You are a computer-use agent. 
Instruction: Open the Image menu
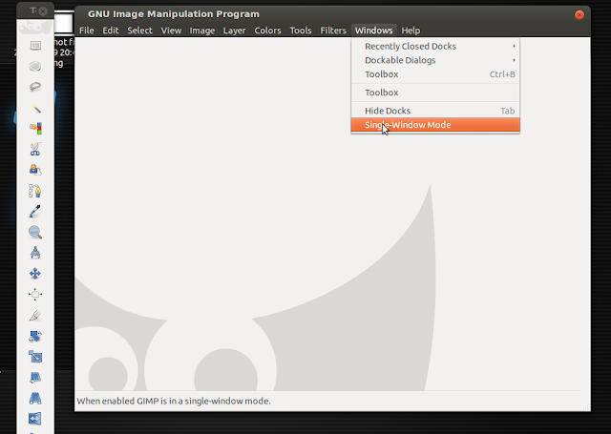(201, 31)
